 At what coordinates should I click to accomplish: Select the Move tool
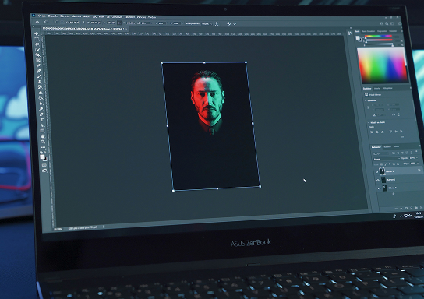click(36, 33)
